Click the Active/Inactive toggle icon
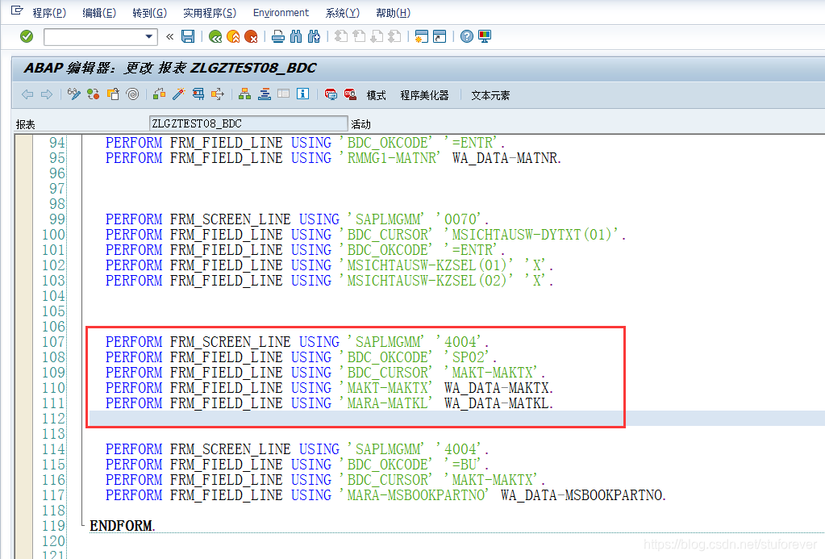The height and width of the screenshot is (559, 825). tap(93, 94)
